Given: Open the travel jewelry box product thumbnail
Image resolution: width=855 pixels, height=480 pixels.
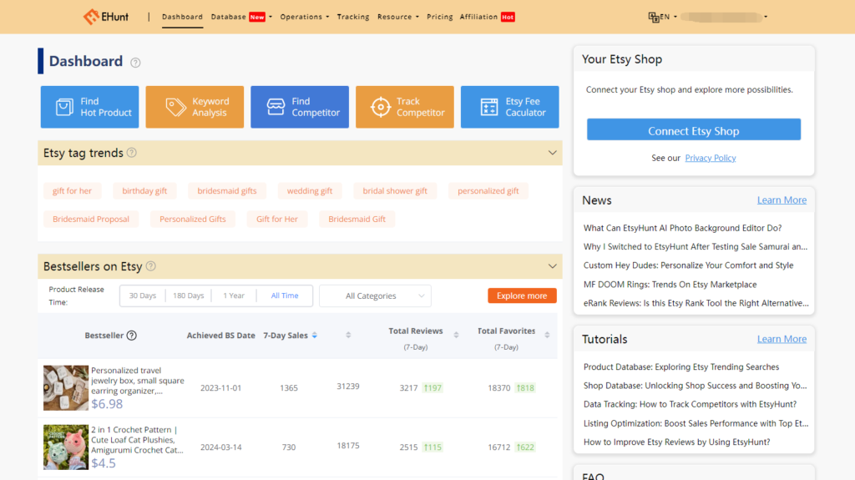Looking at the screenshot, I should 66,388.
